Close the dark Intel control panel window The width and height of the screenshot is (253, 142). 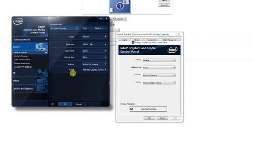(106, 19)
